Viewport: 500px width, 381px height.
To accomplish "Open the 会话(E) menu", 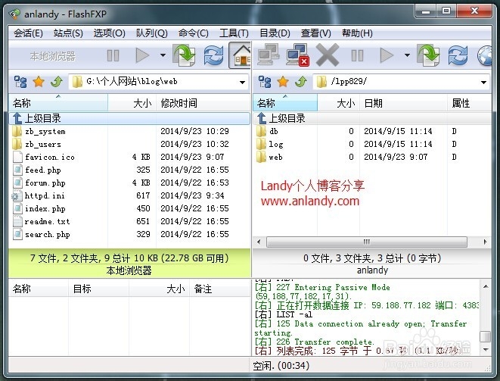I will [28, 33].
